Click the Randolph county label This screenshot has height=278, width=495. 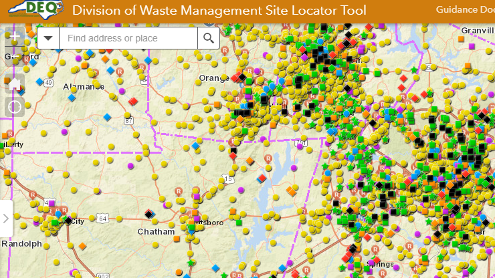coord(21,244)
